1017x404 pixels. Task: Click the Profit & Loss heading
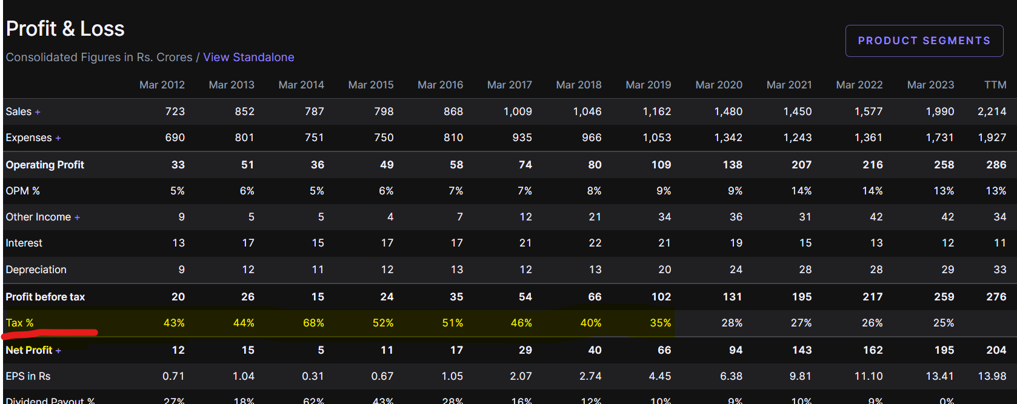coord(65,28)
